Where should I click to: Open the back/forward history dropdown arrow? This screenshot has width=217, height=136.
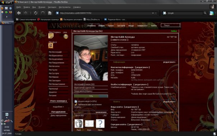tap(31, 13)
